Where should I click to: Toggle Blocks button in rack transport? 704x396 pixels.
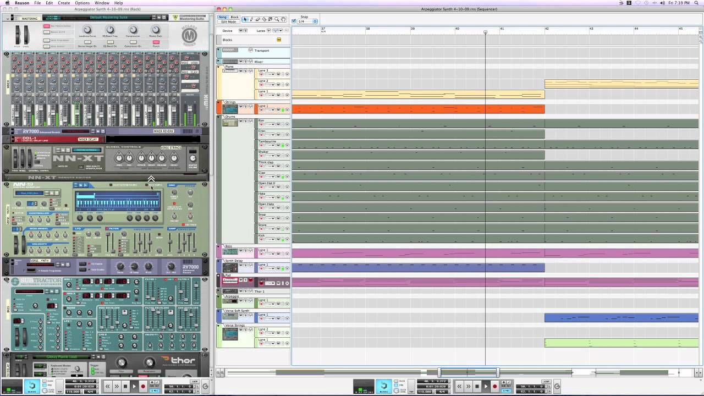(x=32, y=386)
